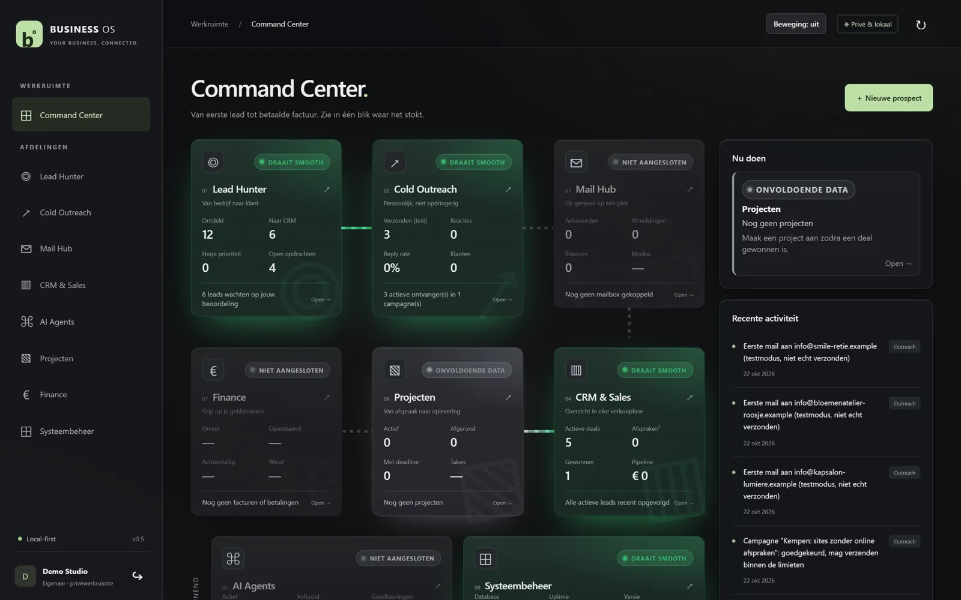Click the logout arrow icon beside Demo Studio
The image size is (961, 600).
[x=138, y=576]
